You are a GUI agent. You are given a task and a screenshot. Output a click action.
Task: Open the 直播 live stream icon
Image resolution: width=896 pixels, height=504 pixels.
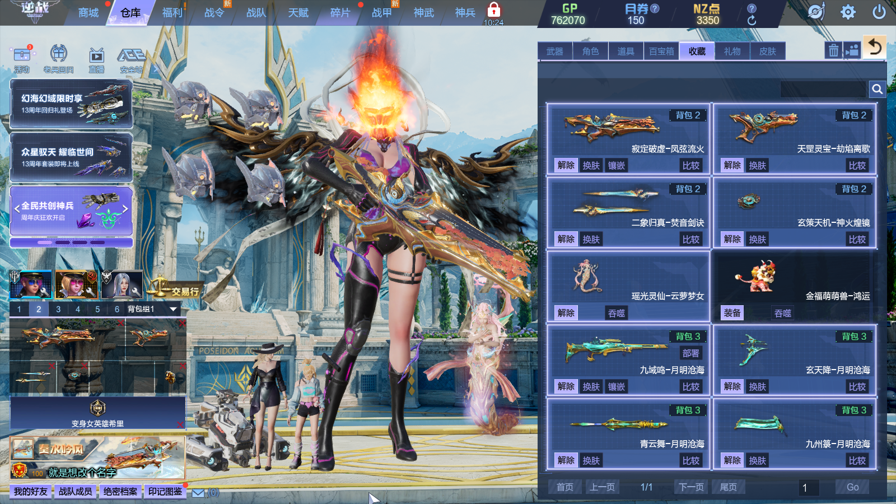point(96,59)
